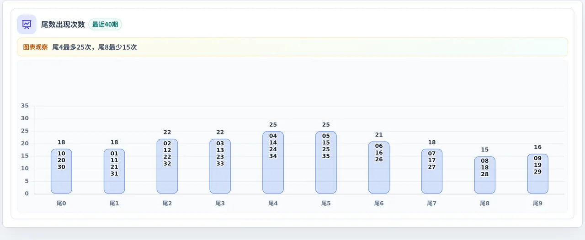
Task: Click the chart presentation icon beside 尾数出现次数
Action: pos(27,24)
